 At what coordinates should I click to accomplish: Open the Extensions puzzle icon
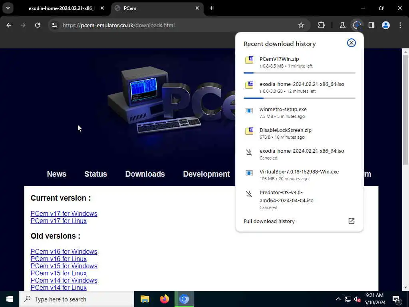tap(322, 25)
